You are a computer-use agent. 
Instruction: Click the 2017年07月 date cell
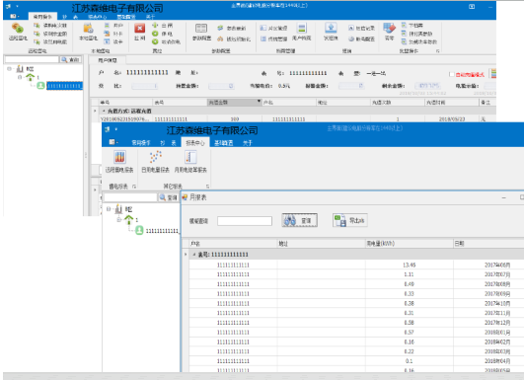[x=488, y=274]
